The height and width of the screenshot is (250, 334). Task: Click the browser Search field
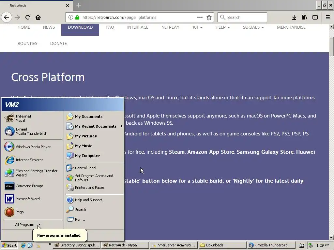coord(242,18)
